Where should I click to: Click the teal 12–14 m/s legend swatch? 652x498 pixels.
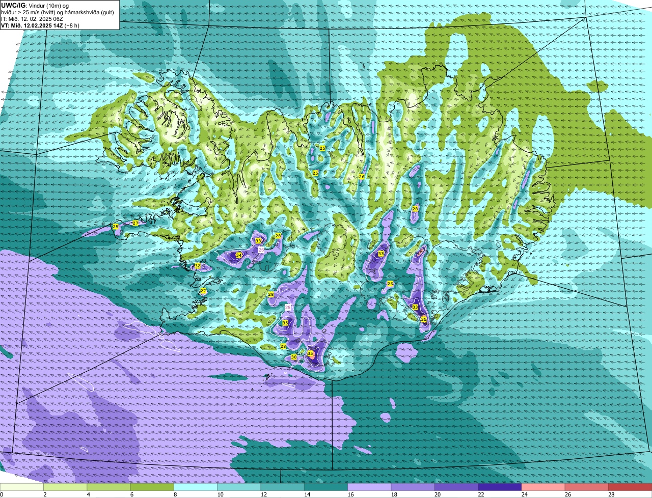(x=282, y=487)
